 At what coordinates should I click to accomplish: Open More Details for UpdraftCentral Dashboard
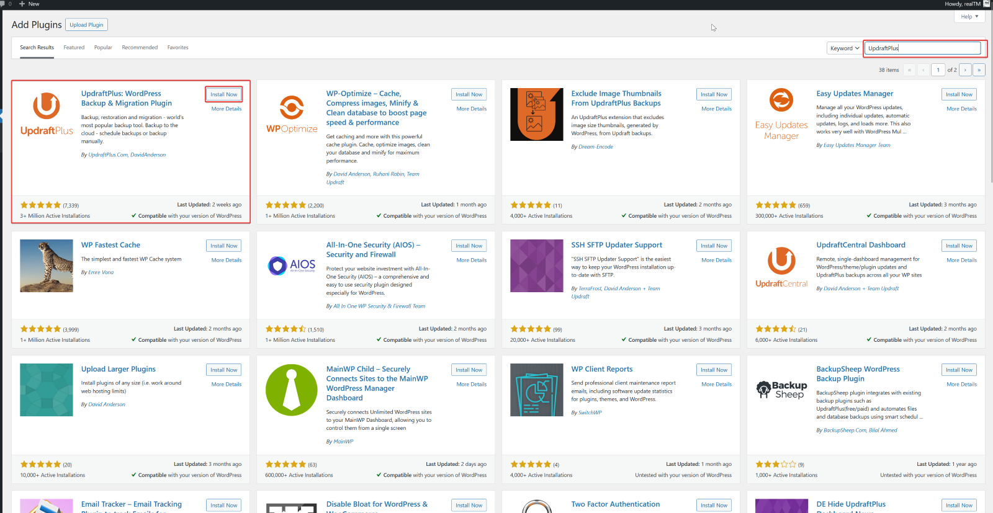point(961,260)
